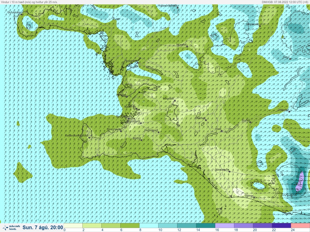Select the Hólmsheiði station label

(133, 121)
